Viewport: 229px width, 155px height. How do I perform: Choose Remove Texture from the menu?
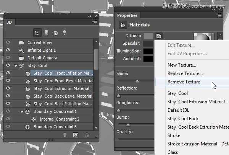[x=184, y=82]
